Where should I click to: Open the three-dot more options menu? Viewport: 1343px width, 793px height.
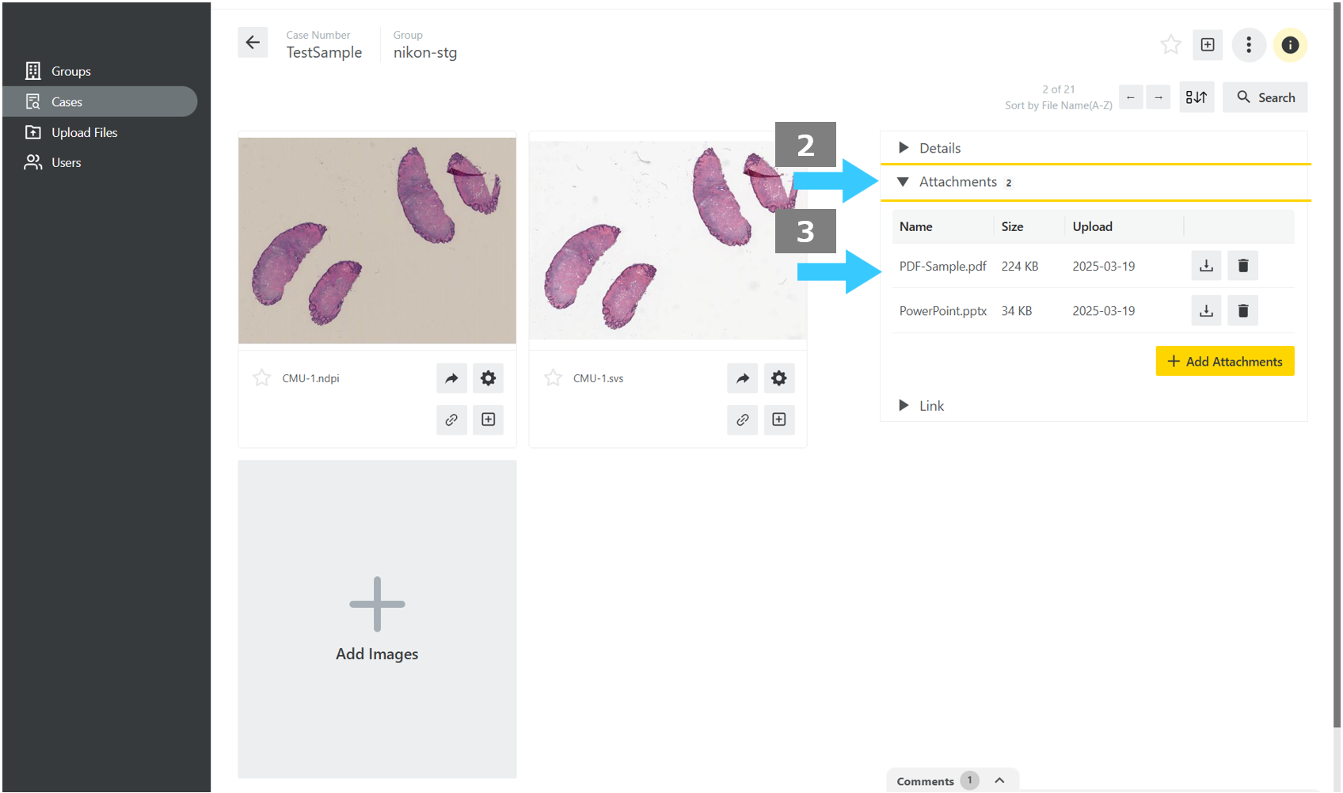(1249, 45)
